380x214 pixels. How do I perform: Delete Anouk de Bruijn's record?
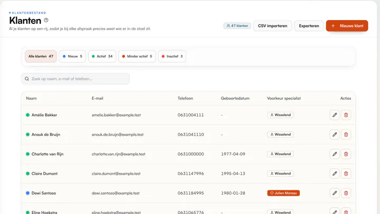346,134
